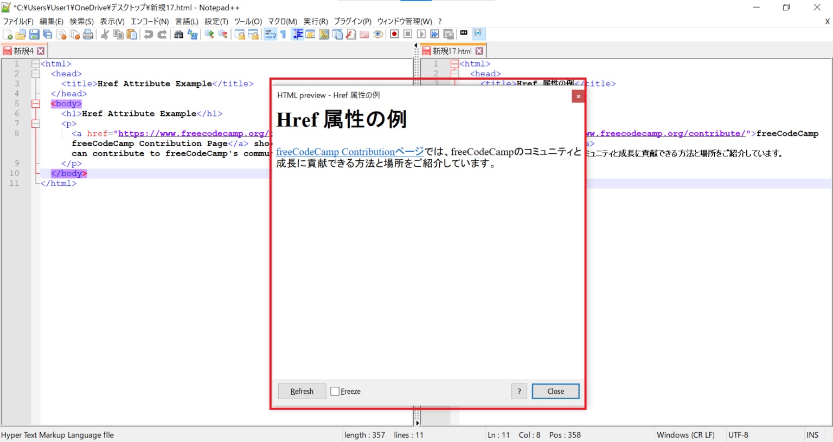Collapse the head section on line 2
Viewport: 833px width, 442px height.
36,73
